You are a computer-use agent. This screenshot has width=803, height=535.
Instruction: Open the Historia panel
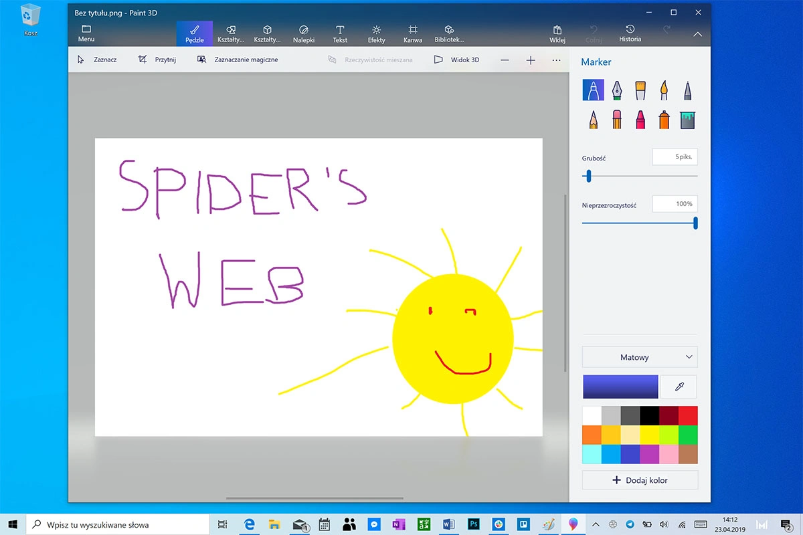point(630,33)
